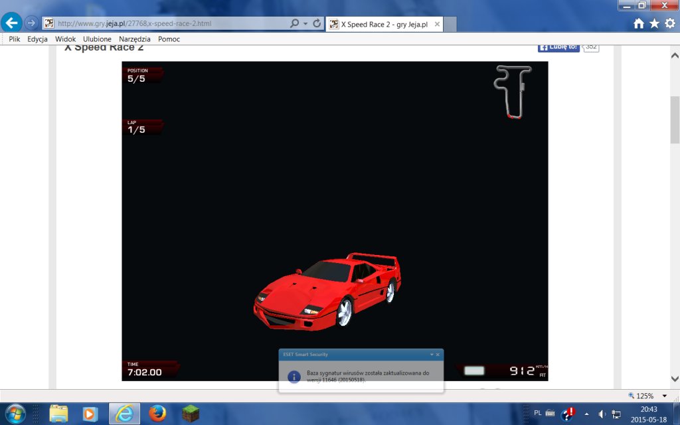Launch Firefox from the taskbar
The height and width of the screenshot is (425, 680).
(x=157, y=414)
